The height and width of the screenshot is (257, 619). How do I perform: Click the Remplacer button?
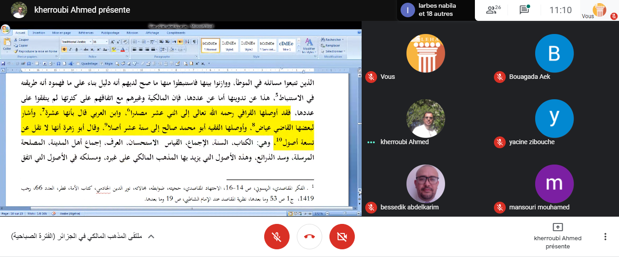coord(332,45)
